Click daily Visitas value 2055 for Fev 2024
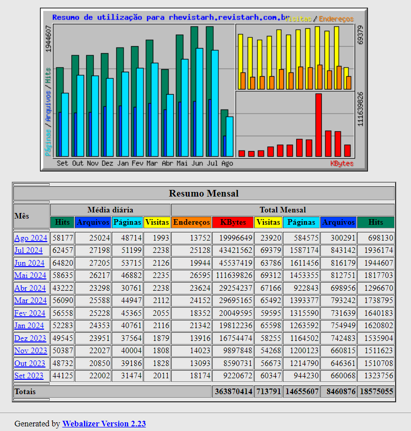Viewport: 411px width, 431px height. (x=161, y=313)
